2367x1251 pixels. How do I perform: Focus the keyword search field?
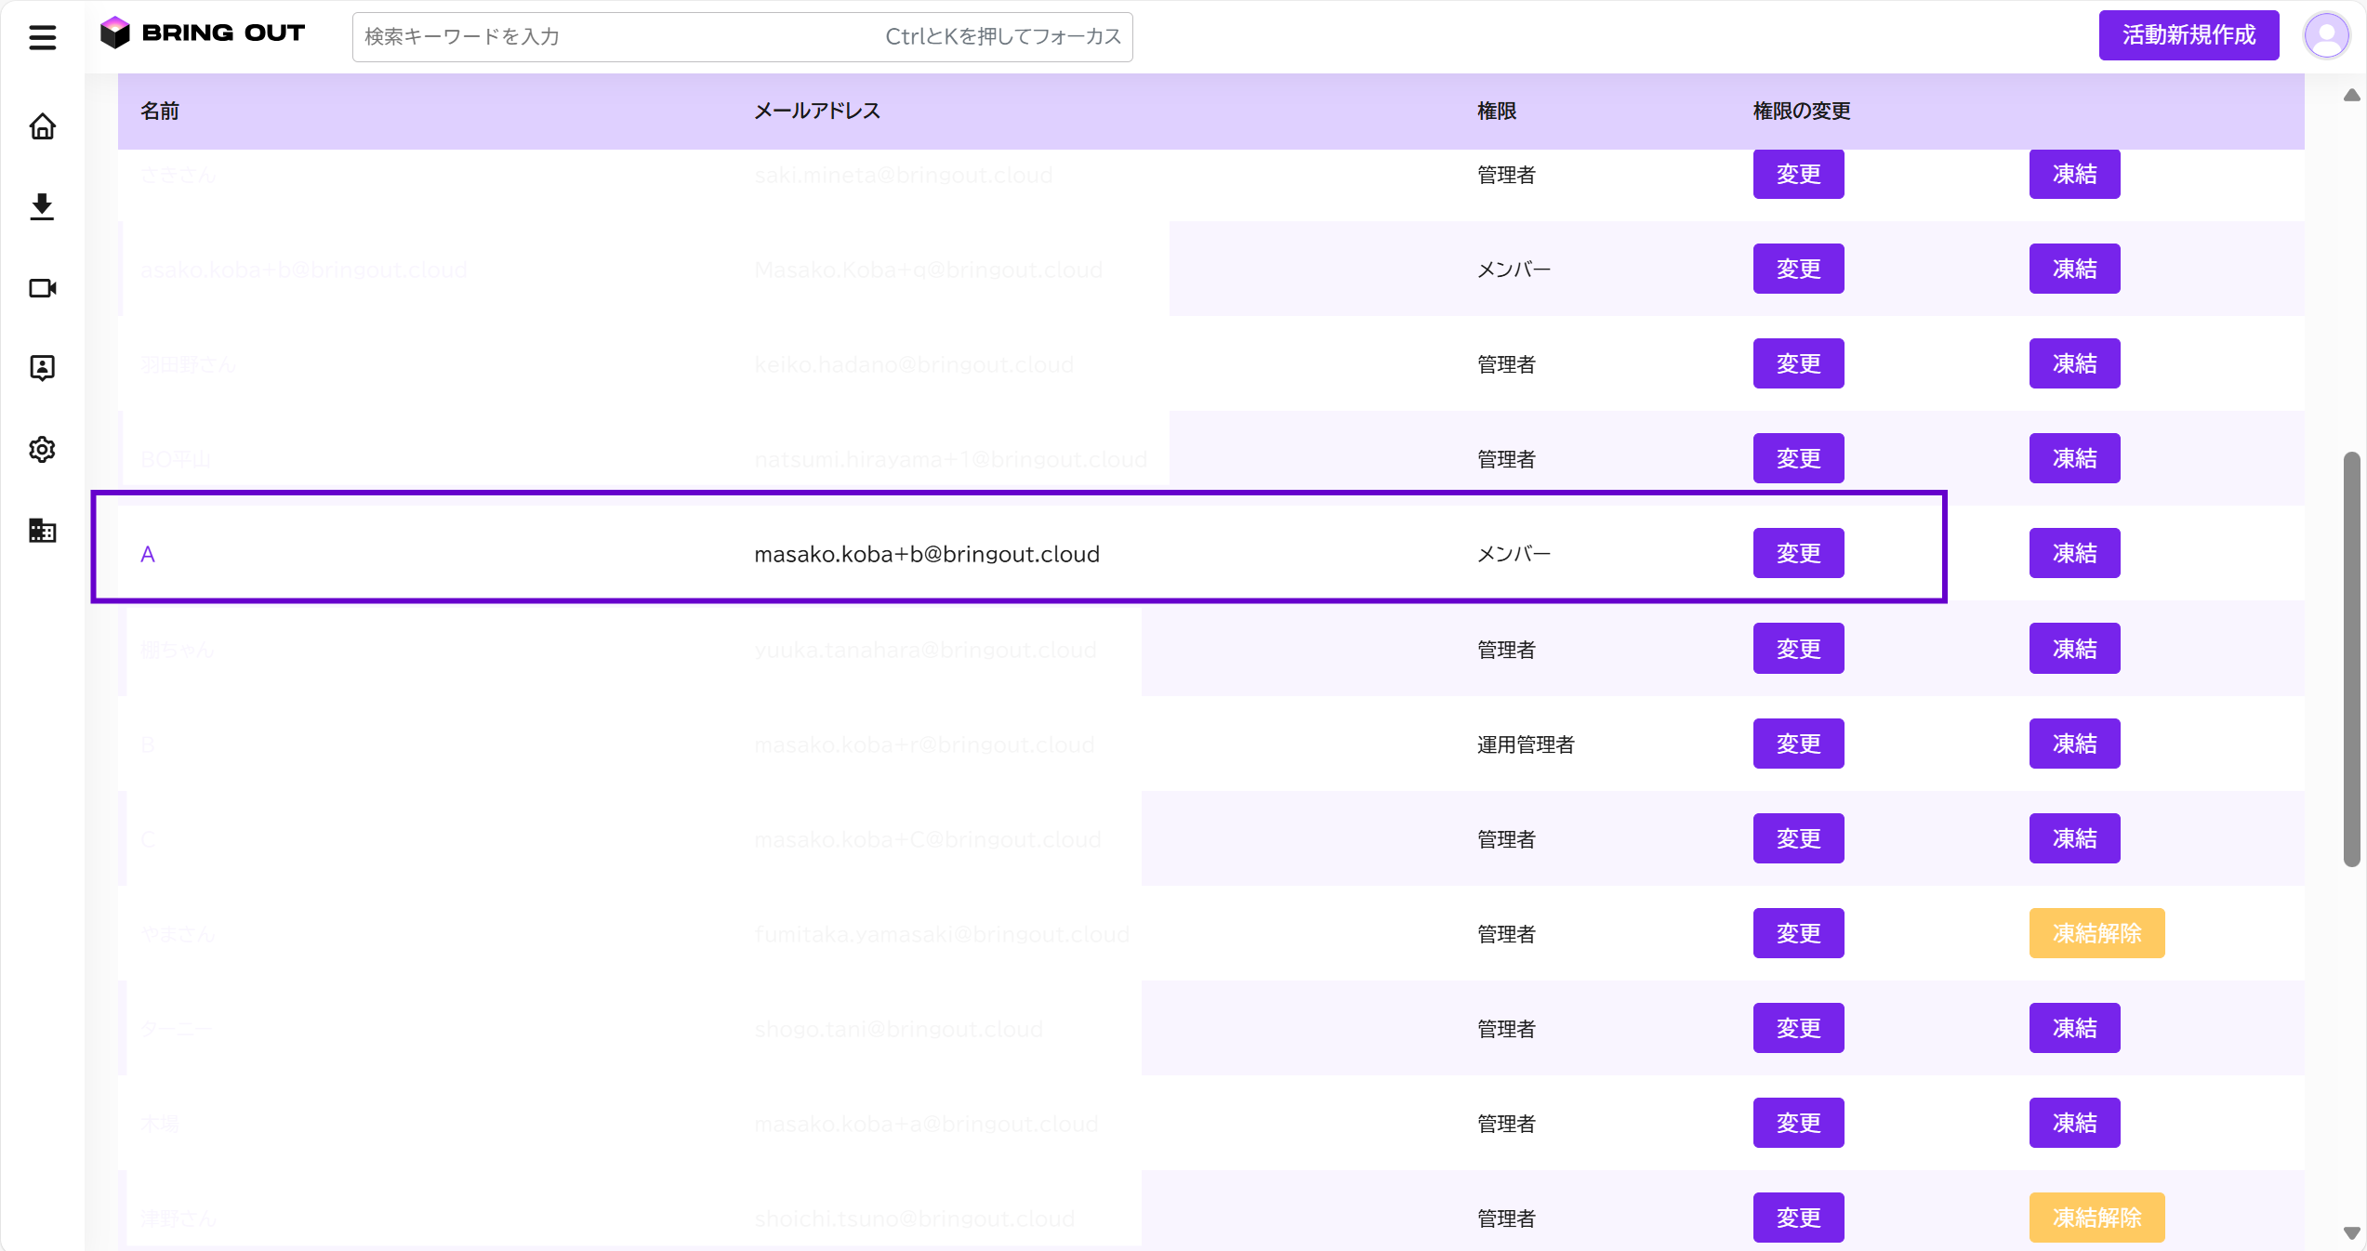point(742,37)
